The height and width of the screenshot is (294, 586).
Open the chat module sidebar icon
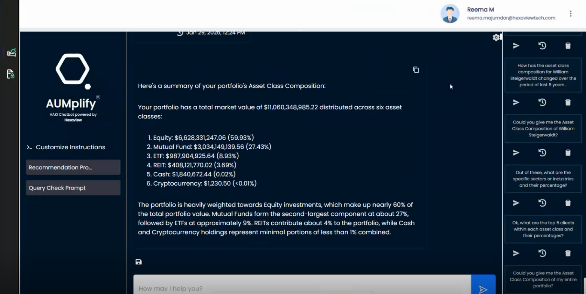(11, 52)
